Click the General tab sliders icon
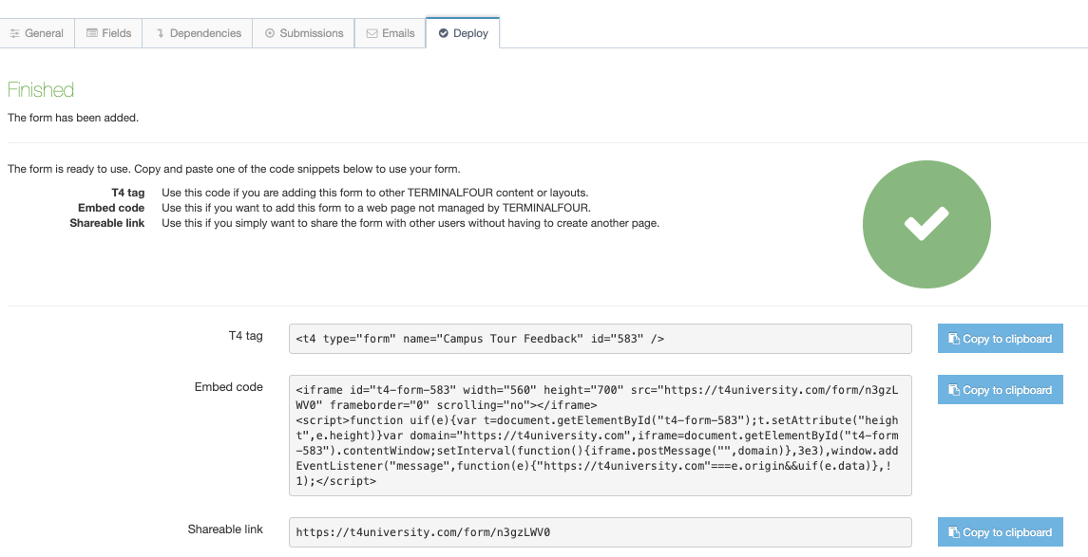The height and width of the screenshot is (557, 1088). [x=14, y=33]
